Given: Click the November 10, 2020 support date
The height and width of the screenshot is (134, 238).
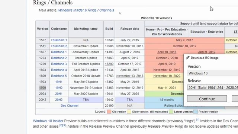Looking at the screenshot, I should (167, 76).
